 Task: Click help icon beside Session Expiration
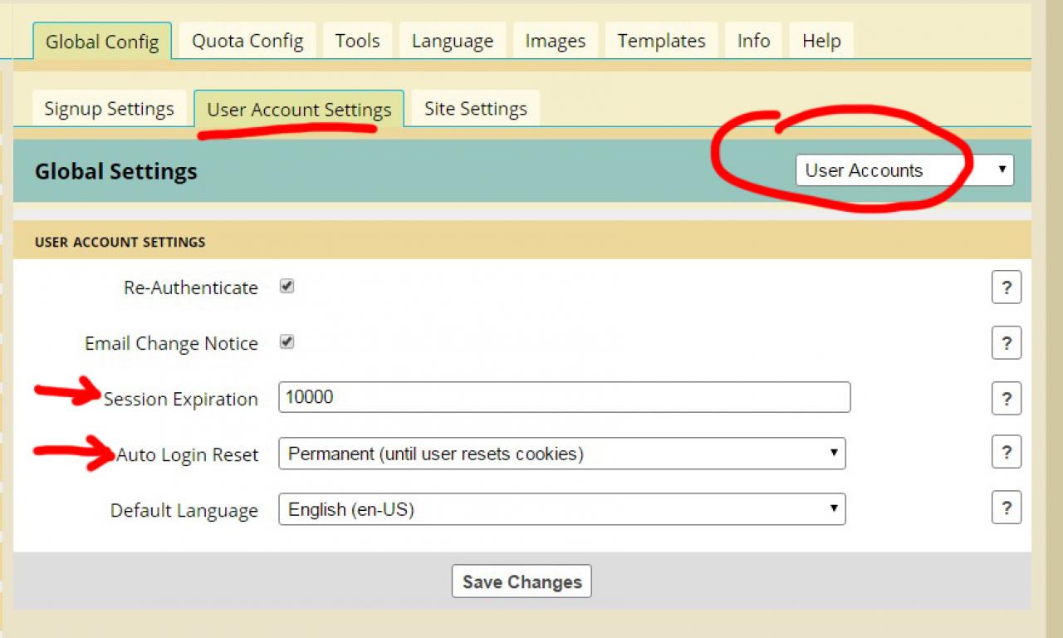[1006, 399]
